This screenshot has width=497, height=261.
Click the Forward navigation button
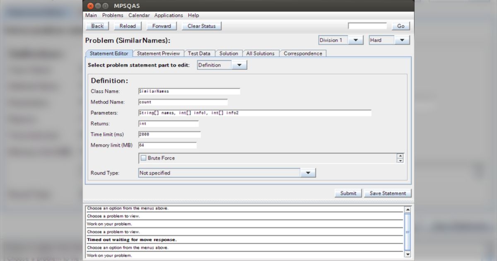161,26
